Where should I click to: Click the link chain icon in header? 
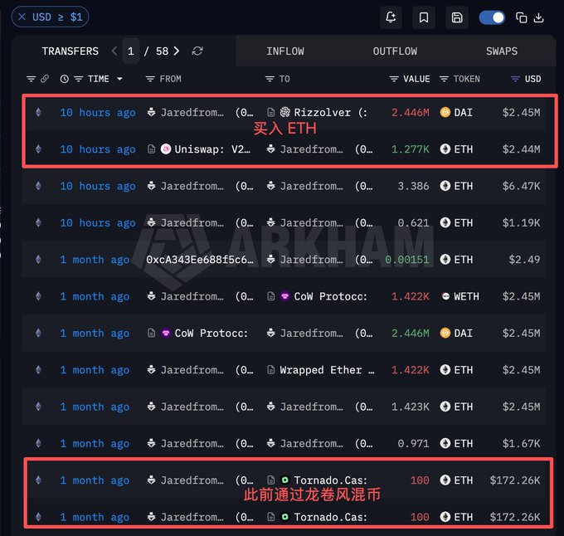(45, 79)
